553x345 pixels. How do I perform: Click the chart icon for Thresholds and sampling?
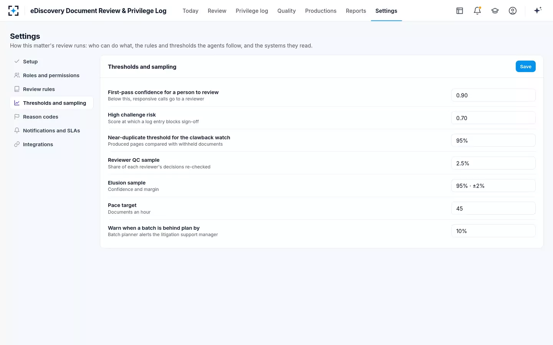(17, 103)
